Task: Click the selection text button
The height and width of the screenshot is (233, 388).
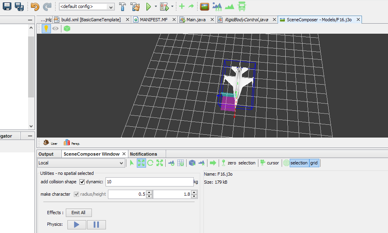Action: coord(247,163)
